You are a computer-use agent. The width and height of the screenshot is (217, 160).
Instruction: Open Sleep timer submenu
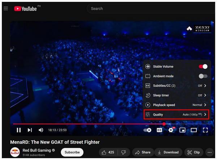176,95
